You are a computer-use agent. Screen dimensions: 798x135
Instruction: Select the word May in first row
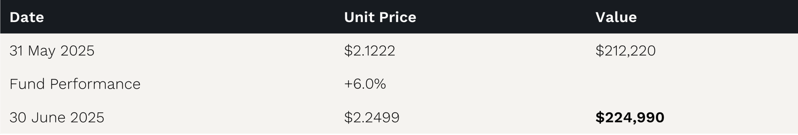coord(41,51)
